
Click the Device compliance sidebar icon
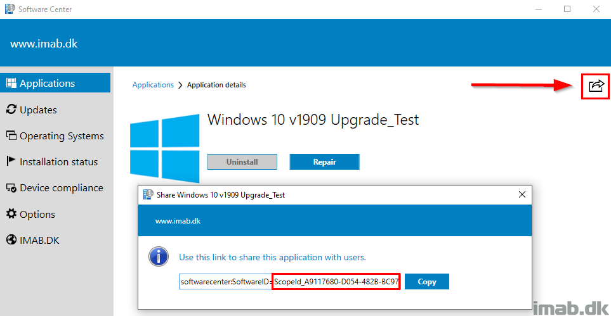point(11,188)
